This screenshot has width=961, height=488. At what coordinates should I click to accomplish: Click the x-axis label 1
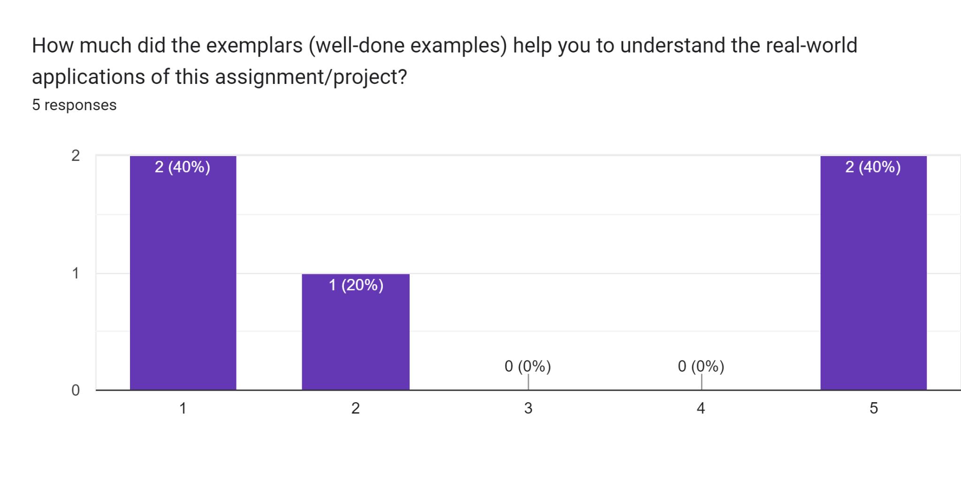(183, 408)
